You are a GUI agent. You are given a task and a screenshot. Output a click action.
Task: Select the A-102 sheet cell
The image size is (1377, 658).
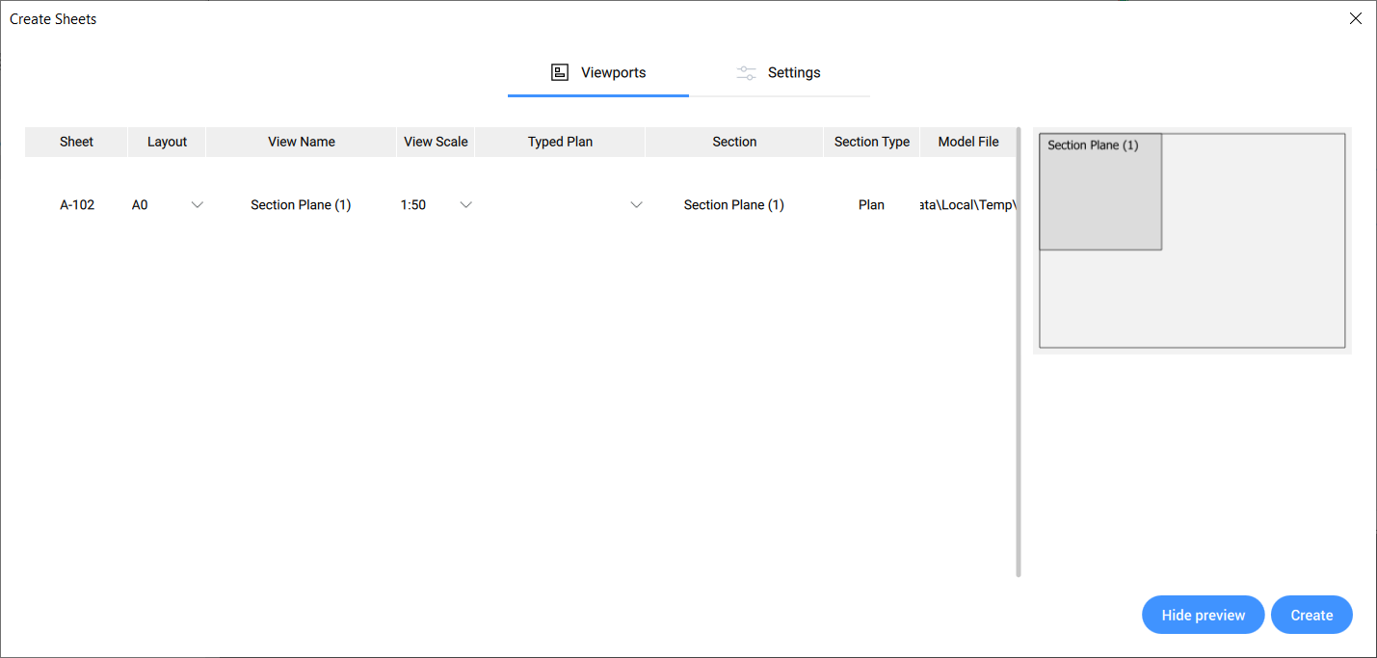77,205
